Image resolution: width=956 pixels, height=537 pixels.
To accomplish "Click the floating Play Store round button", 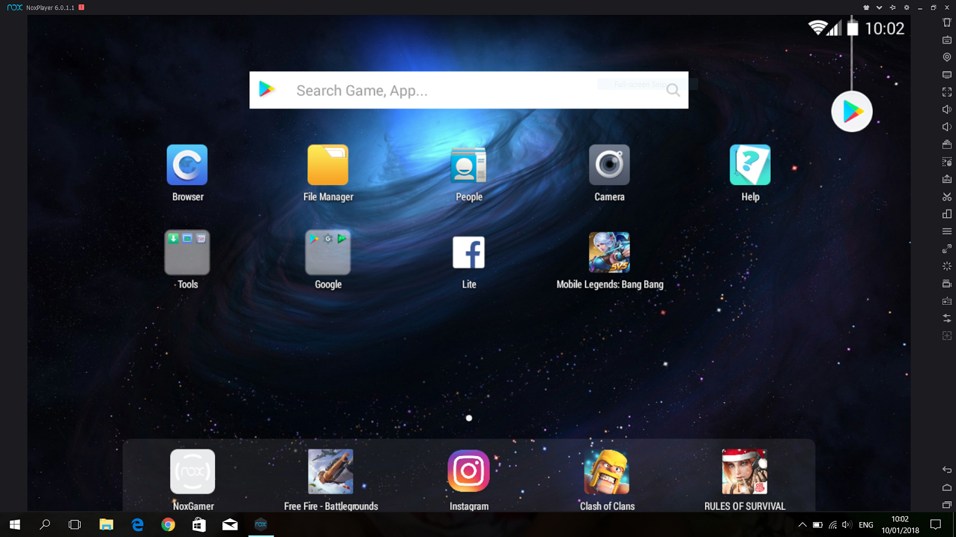I will pos(852,112).
